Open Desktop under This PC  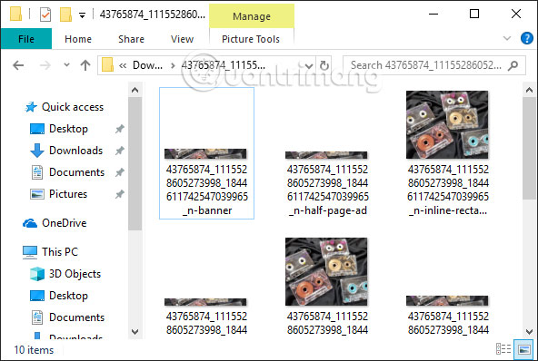pos(59,296)
